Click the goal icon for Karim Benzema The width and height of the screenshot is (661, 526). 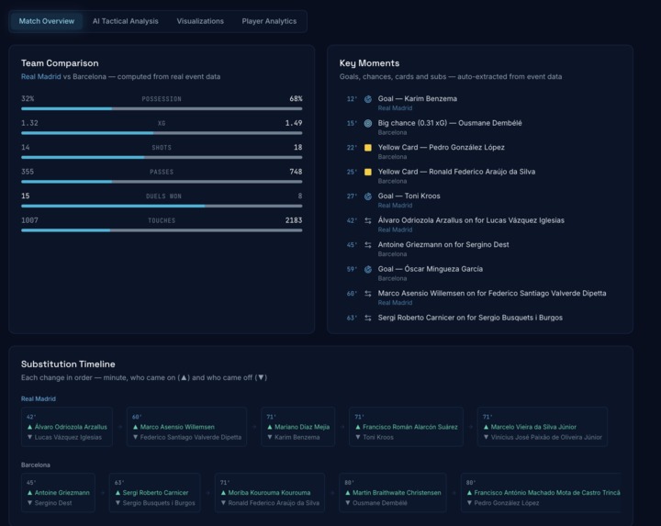[368, 99]
